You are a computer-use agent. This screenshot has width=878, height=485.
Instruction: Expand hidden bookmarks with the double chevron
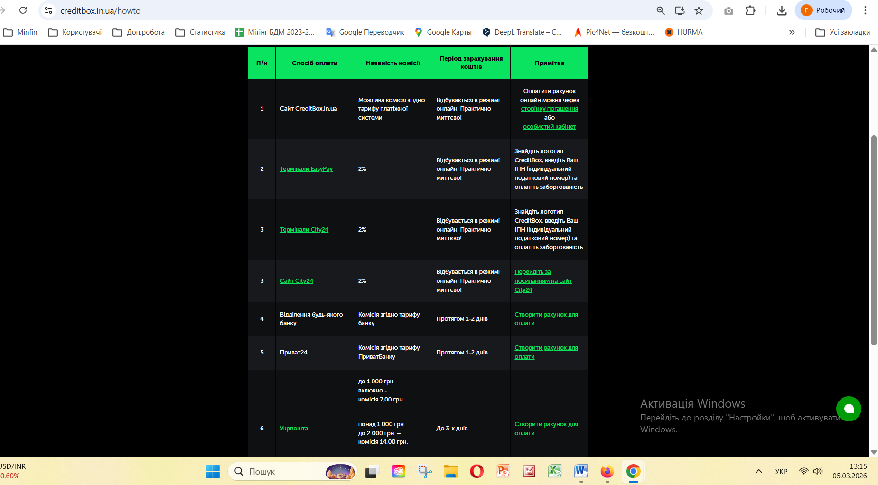click(x=792, y=32)
